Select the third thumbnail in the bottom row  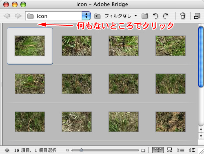point(124,122)
